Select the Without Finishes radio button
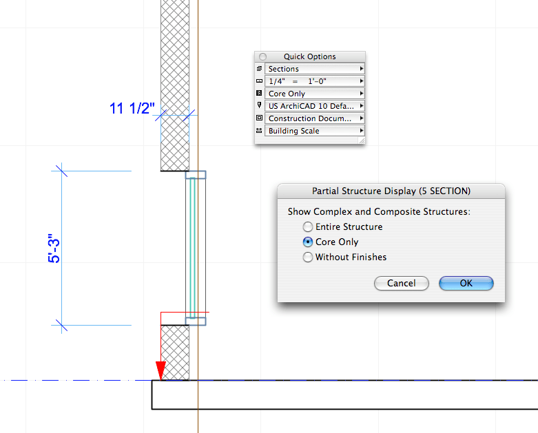 tap(308, 257)
